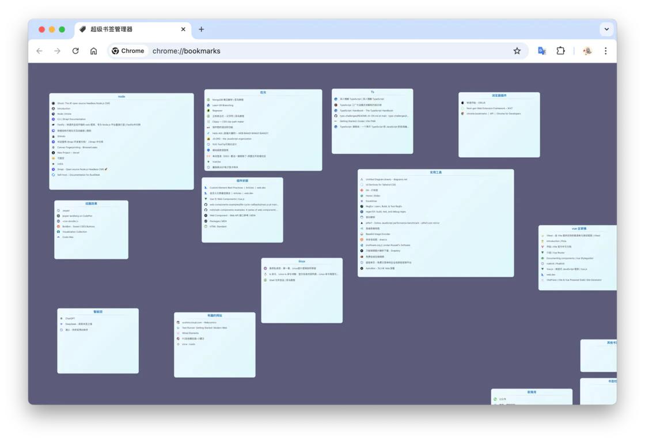Open a new tab with plus button
The height and width of the screenshot is (442, 645).
201,29
